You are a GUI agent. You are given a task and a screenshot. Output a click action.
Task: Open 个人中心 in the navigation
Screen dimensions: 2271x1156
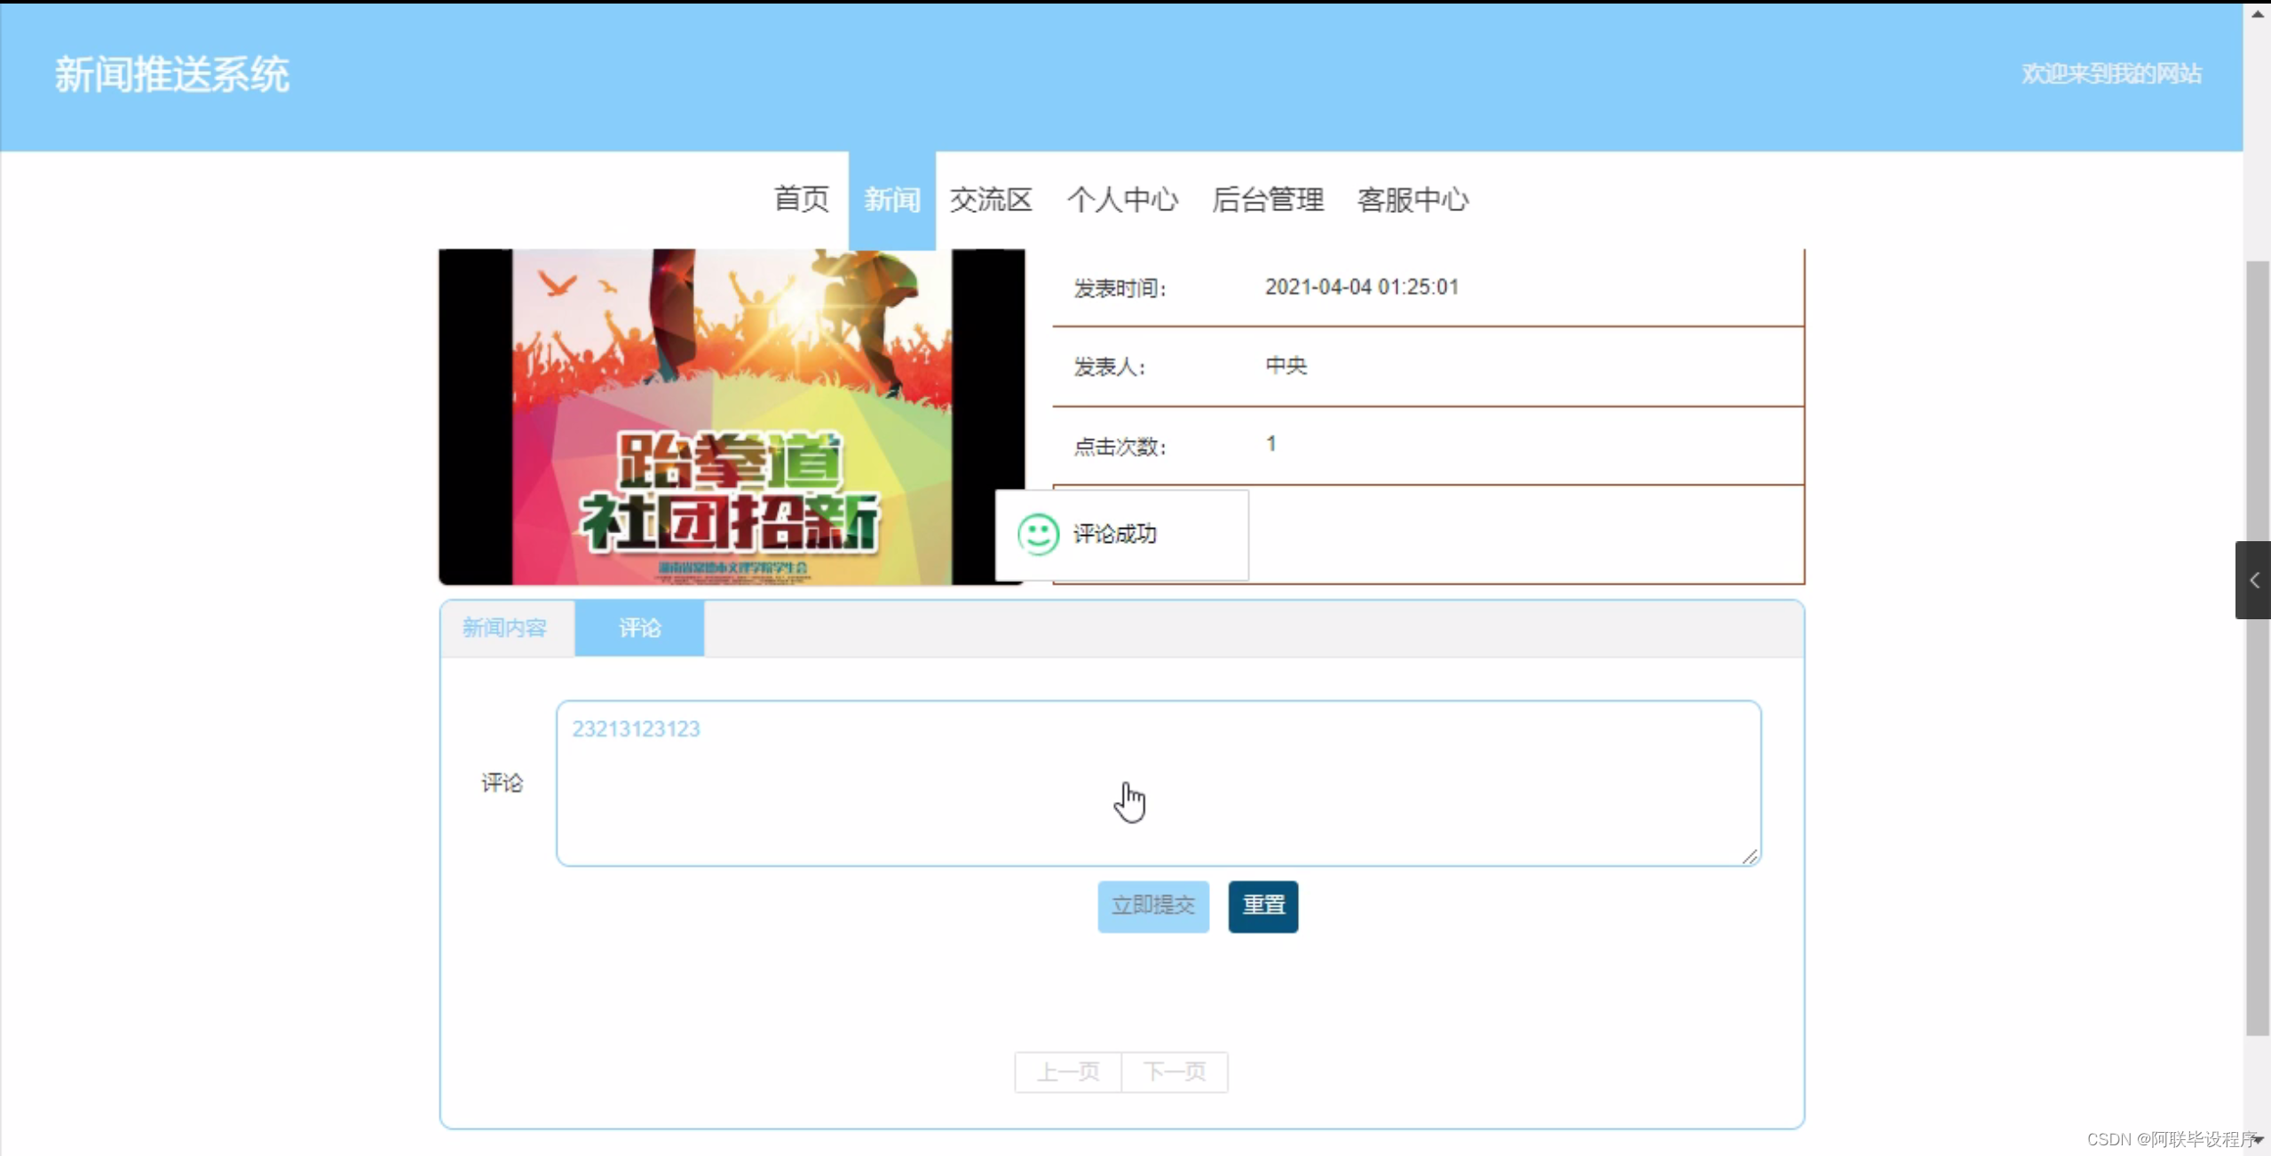pos(1122,200)
